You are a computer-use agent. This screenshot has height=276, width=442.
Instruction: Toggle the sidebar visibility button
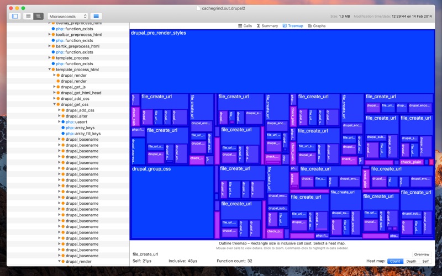(15, 17)
